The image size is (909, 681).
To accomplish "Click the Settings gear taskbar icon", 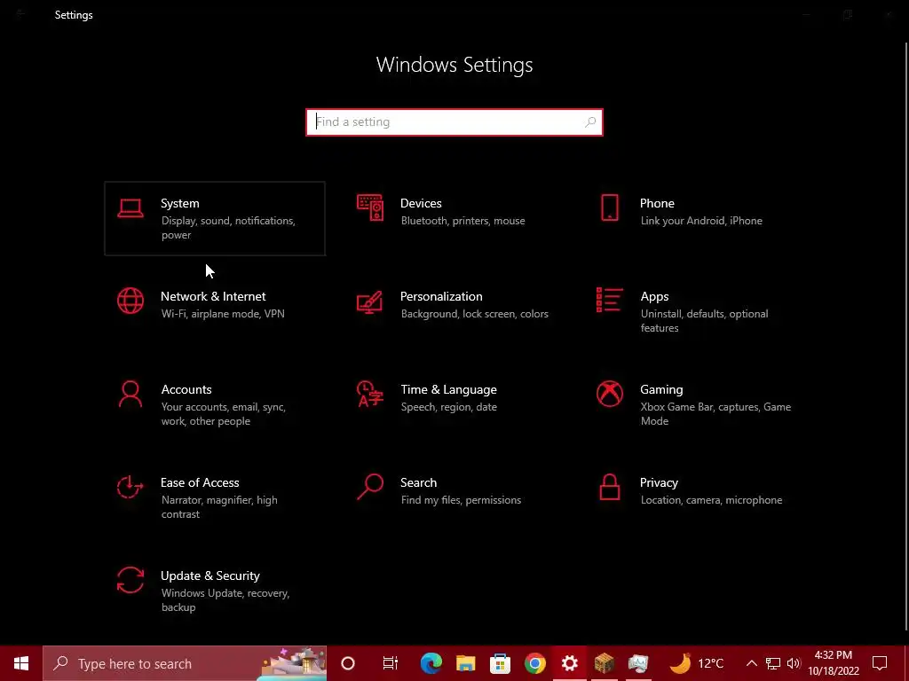I will [569, 663].
